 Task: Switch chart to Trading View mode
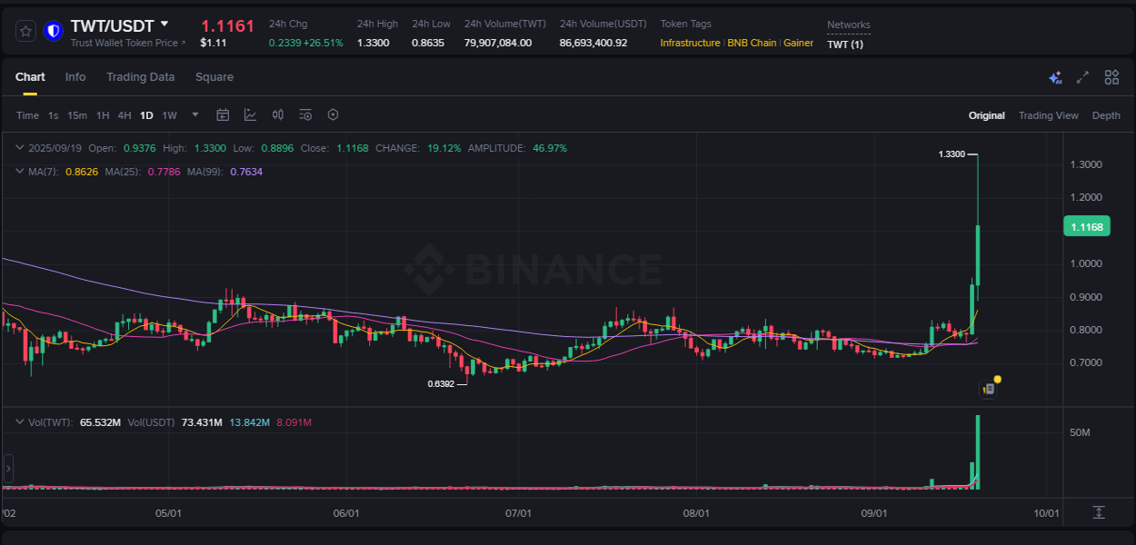tap(1049, 115)
